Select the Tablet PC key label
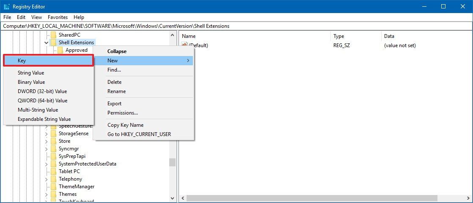The width and height of the screenshot is (473, 203). coord(69,171)
